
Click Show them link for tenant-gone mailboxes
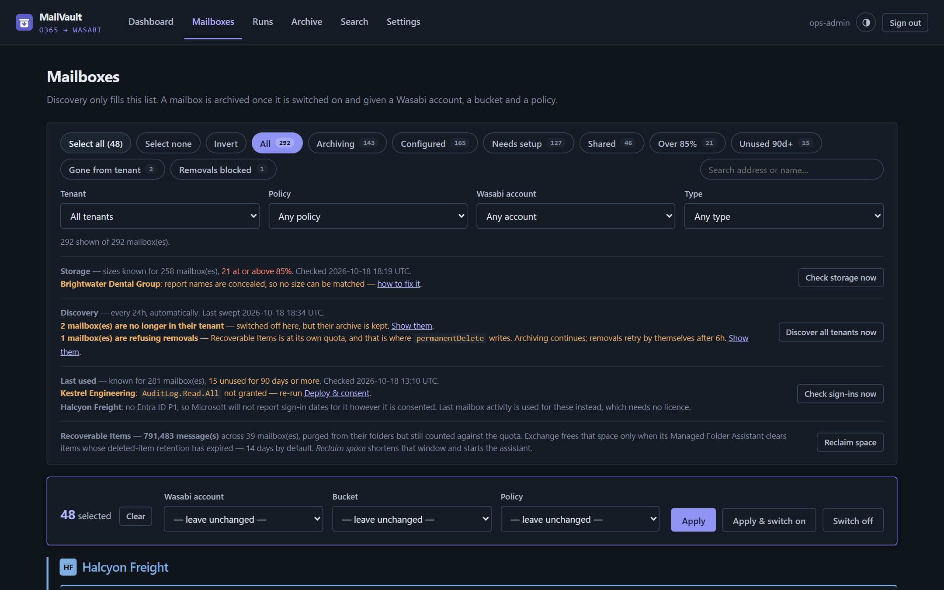411,326
